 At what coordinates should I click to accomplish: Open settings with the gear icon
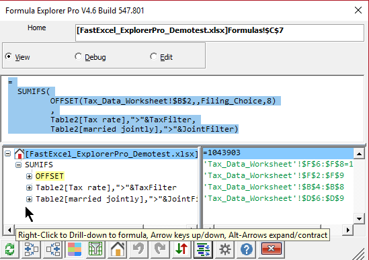click(x=225, y=249)
